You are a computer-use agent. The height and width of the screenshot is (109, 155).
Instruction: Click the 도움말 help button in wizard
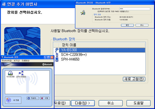click(138, 103)
